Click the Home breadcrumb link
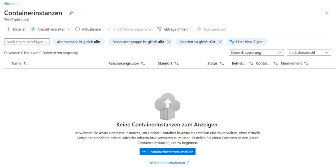The width and height of the screenshot is (336, 167). [9, 4]
